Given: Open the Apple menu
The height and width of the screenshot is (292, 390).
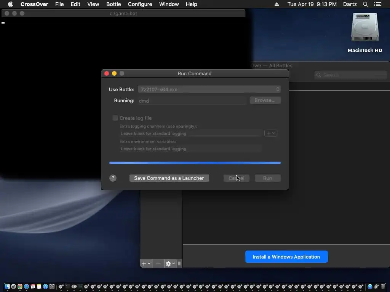Looking at the screenshot, I should [10, 4].
